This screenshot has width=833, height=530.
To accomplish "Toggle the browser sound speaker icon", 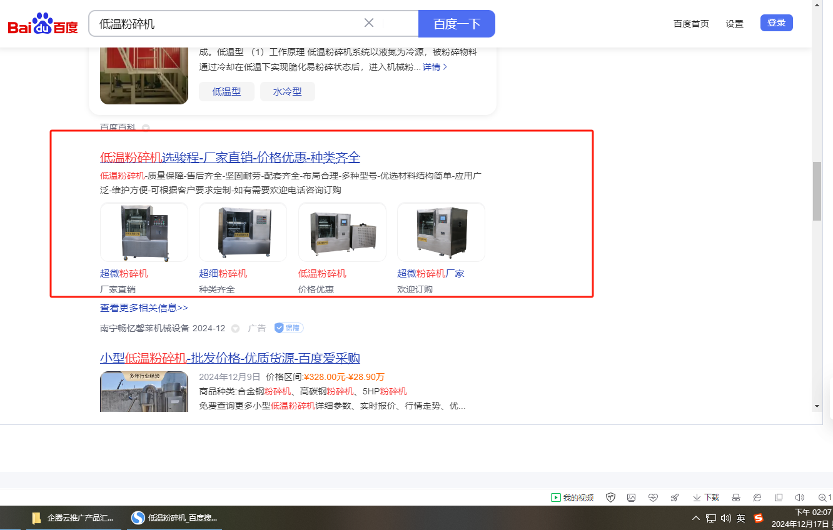I will tap(799, 497).
